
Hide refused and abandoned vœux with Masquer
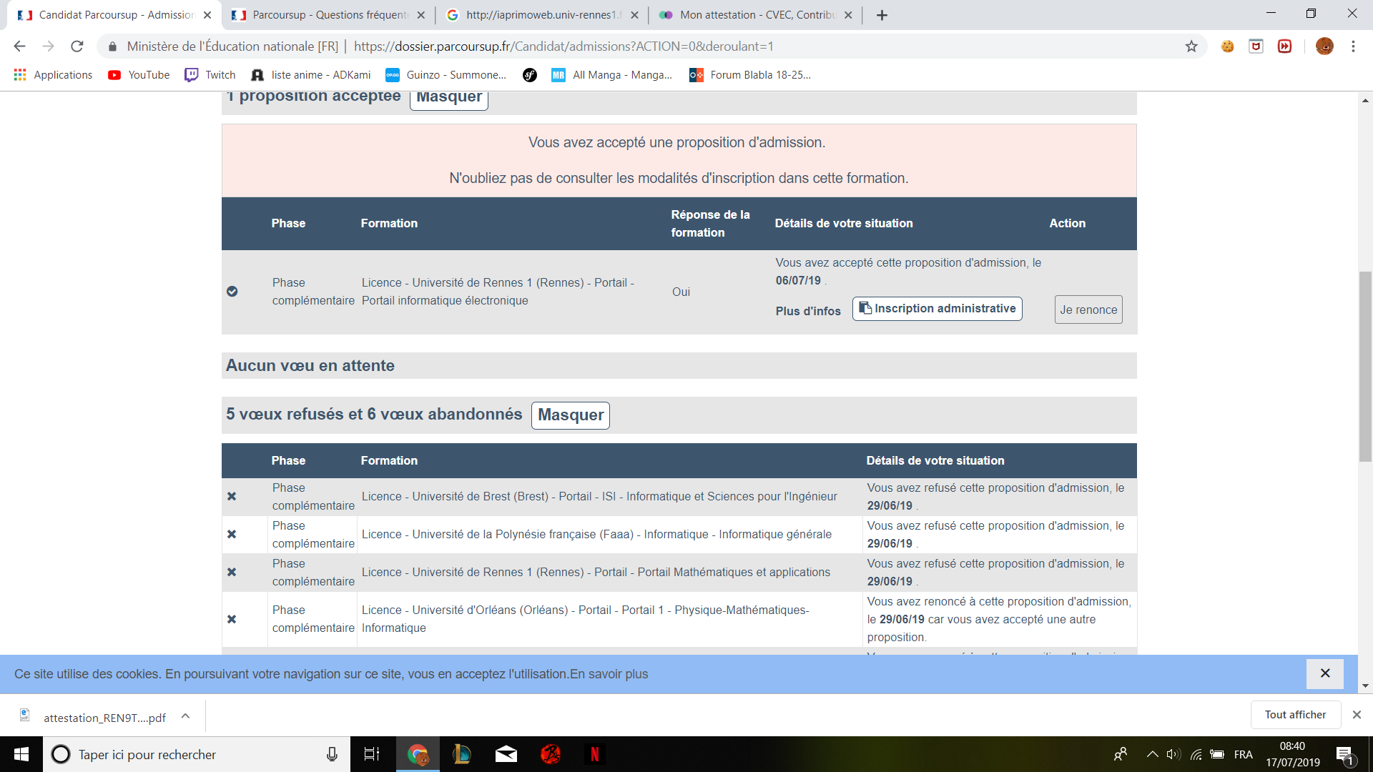(570, 415)
